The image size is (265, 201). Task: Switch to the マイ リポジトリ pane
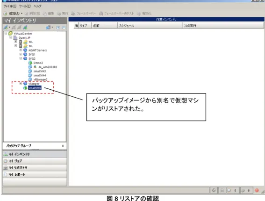coord(35,167)
